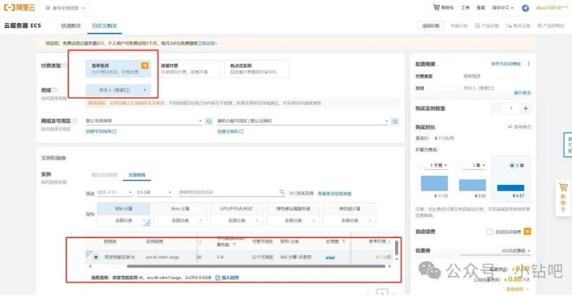Click the instance spec name search field
Screen dimensions: 572x296
coord(231,192)
